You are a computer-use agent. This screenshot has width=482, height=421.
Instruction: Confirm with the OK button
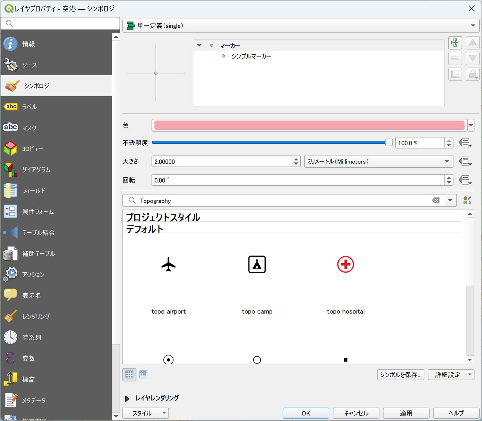coord(306,413)
